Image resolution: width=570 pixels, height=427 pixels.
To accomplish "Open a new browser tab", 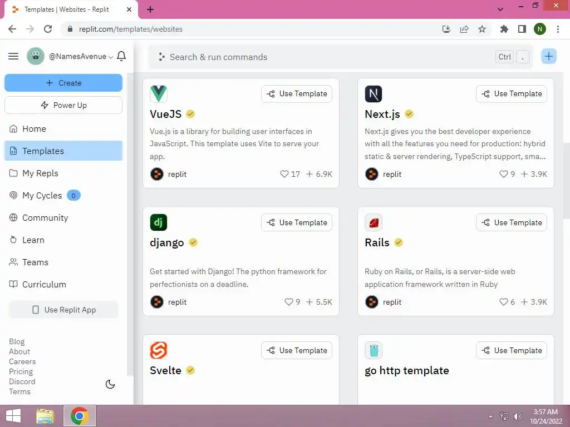I will [150, 9].
